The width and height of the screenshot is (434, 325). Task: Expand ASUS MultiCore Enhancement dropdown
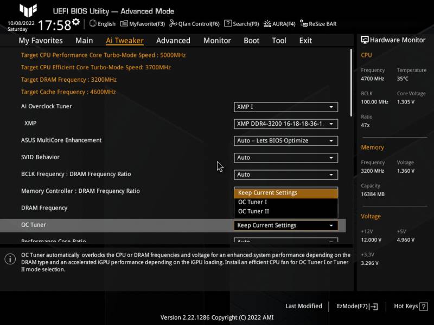[286, 141]
